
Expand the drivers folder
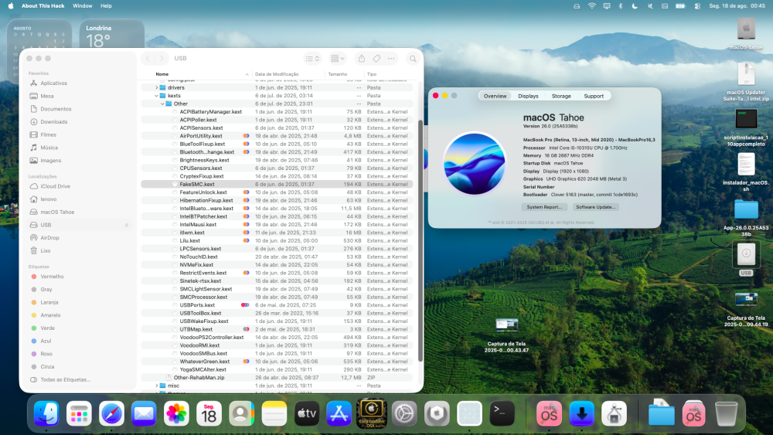[x=157, y=87]
